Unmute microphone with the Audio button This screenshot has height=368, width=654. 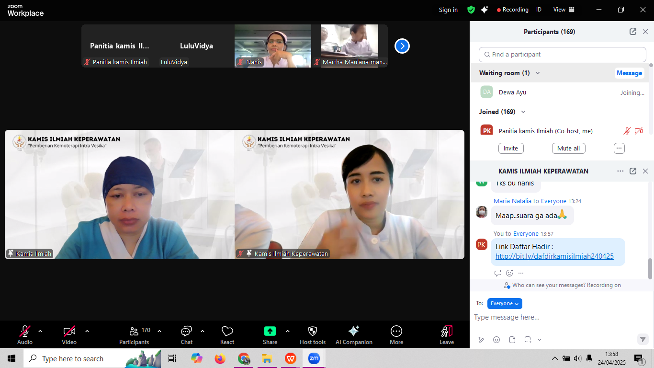click(x=25, y=331)
